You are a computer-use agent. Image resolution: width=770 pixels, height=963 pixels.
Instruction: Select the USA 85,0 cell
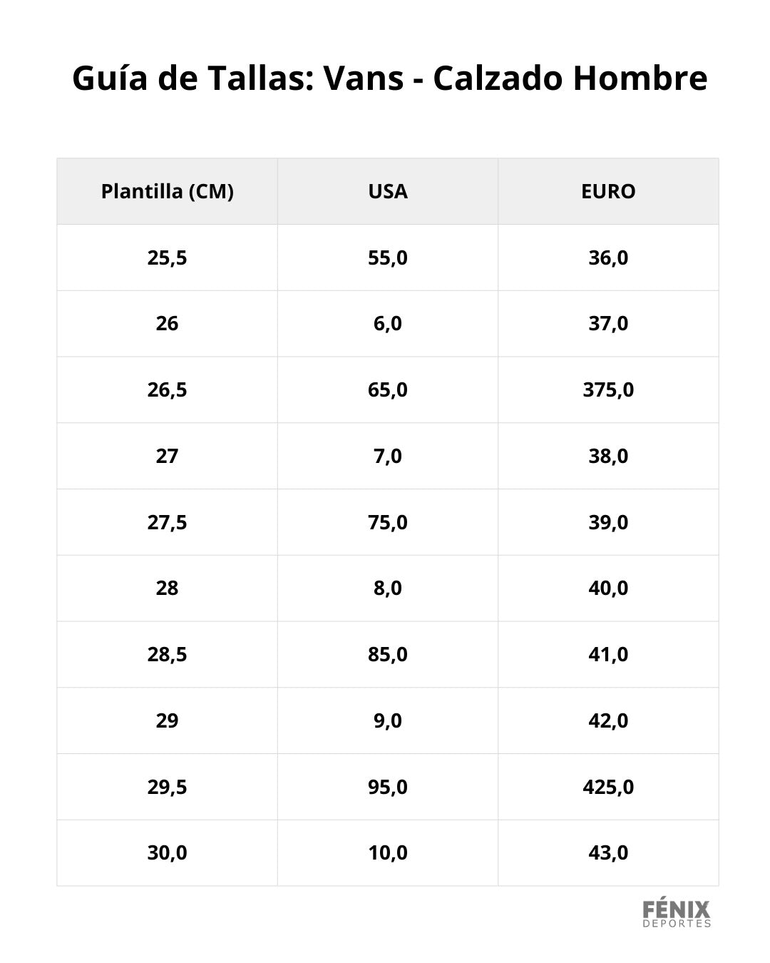coord(388,654)
